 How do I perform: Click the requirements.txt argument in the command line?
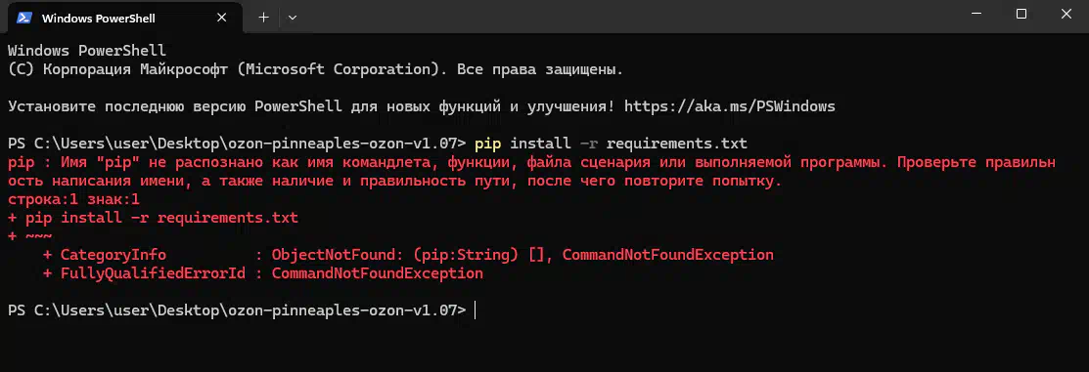[x=676, y=145]
